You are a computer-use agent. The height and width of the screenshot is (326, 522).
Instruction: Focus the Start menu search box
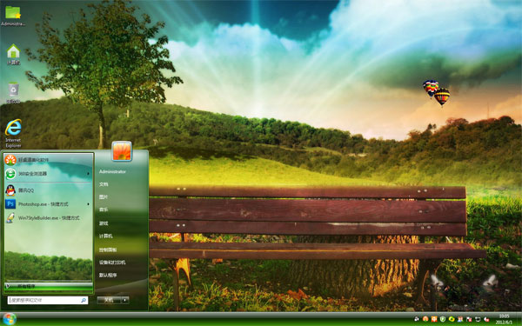click(48, 301)
